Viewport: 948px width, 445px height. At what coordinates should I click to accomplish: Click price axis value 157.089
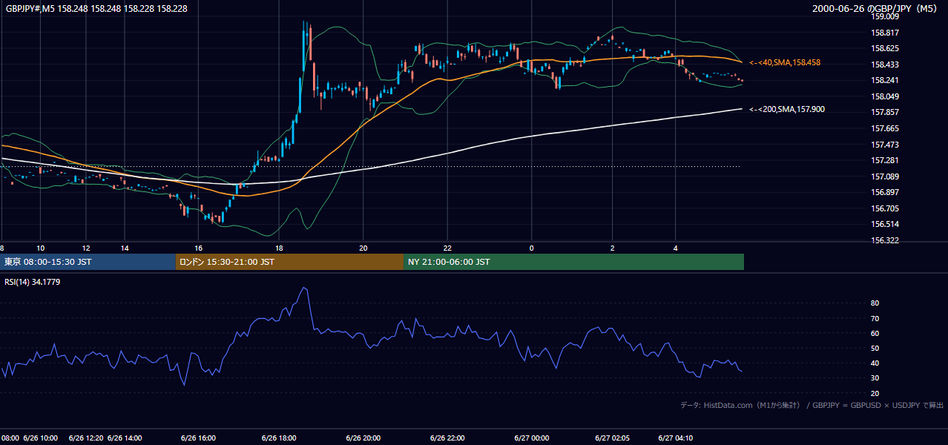885,177
